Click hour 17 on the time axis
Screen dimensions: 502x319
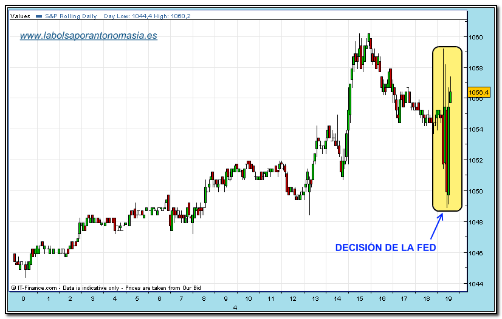(404, 299)
